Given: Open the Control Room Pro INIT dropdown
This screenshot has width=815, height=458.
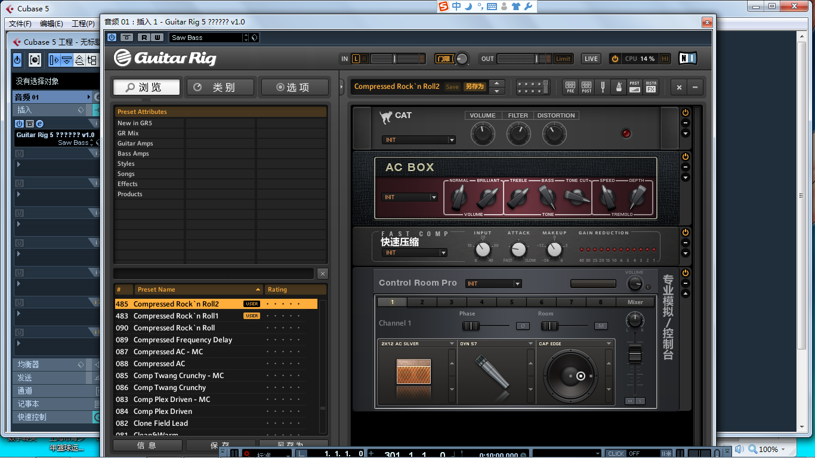Looking at the screenshot, I should (493, 284).
